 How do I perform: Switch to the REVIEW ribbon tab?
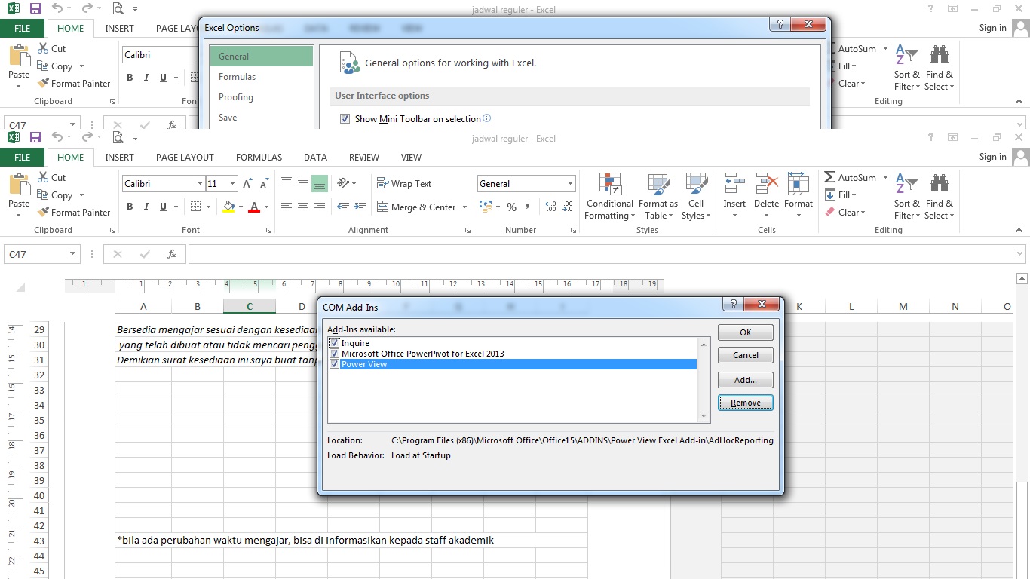(x=364, y=158)
